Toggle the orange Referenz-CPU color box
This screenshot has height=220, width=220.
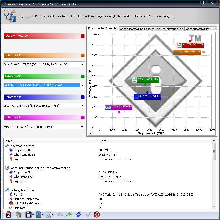pos(83,55)
